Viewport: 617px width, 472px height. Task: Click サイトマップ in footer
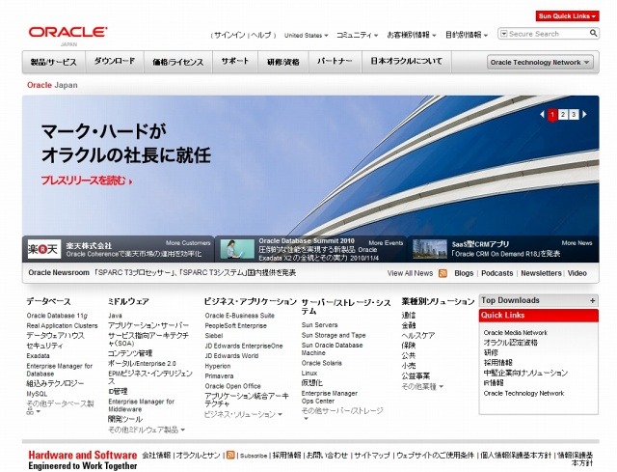pos(372,455)
